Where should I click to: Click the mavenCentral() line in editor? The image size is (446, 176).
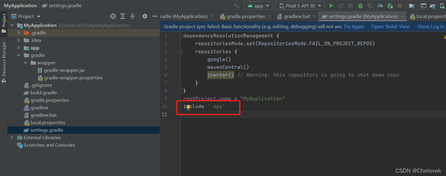228,67
